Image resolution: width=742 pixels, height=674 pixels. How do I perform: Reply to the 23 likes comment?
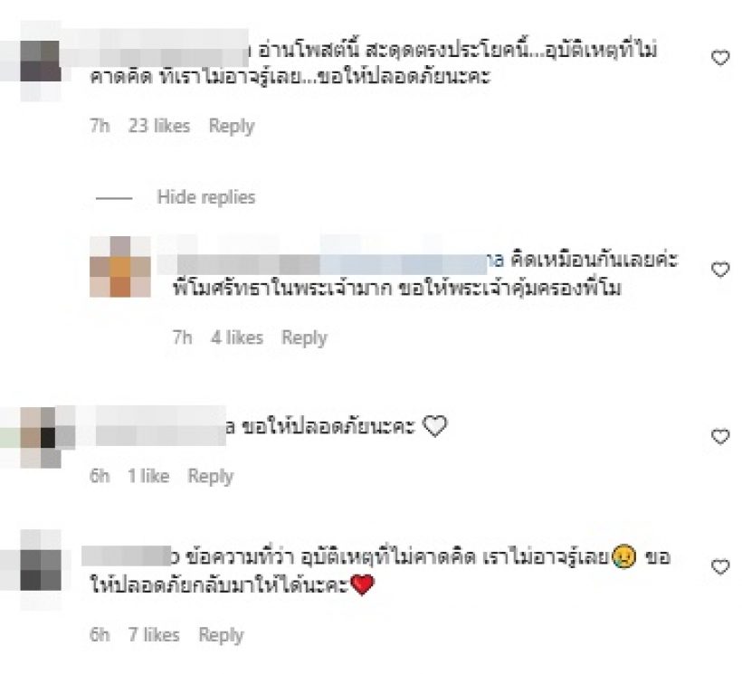(232, 127)
